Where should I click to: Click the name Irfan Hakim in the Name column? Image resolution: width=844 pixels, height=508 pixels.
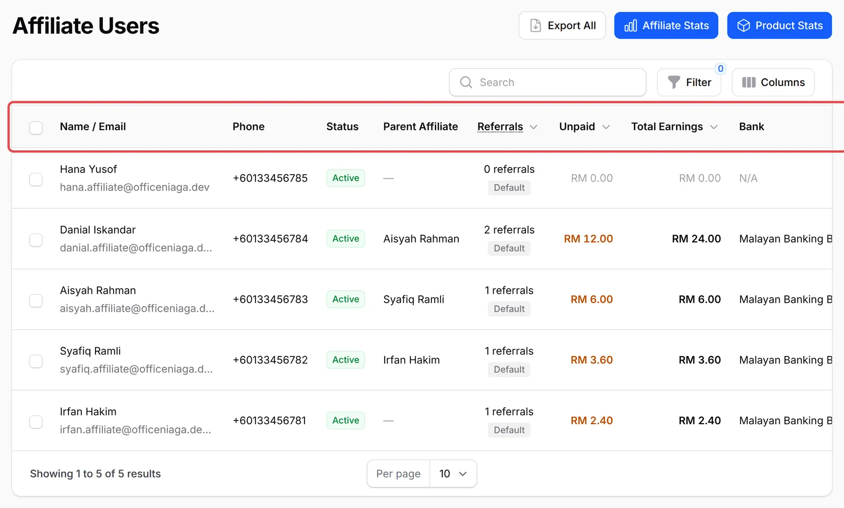point(88,412)
